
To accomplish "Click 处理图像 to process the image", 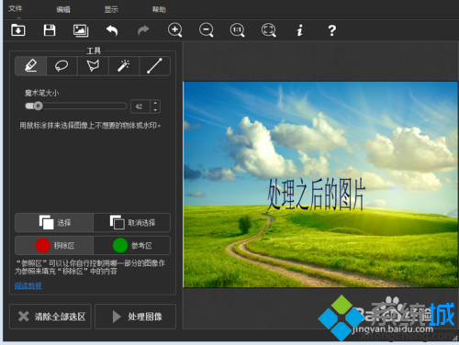I will pyautogui.click(x=136, y=317).
